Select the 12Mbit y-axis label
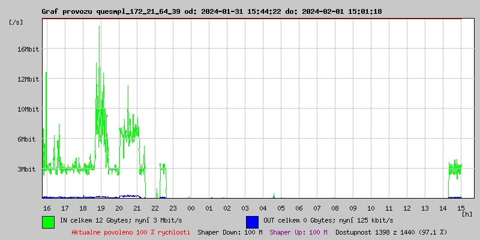Viewport: 480px width, 240px height. (28, 79)
